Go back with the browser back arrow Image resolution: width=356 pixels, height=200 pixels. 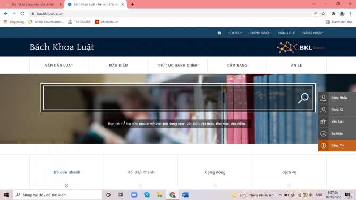[x=6, y=14]
